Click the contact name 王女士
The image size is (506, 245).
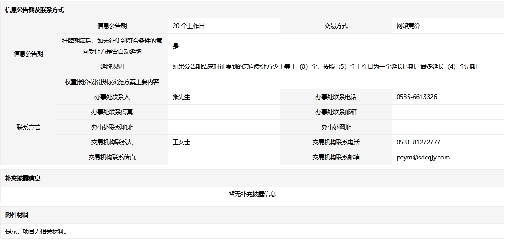click(x=181, y=143)
